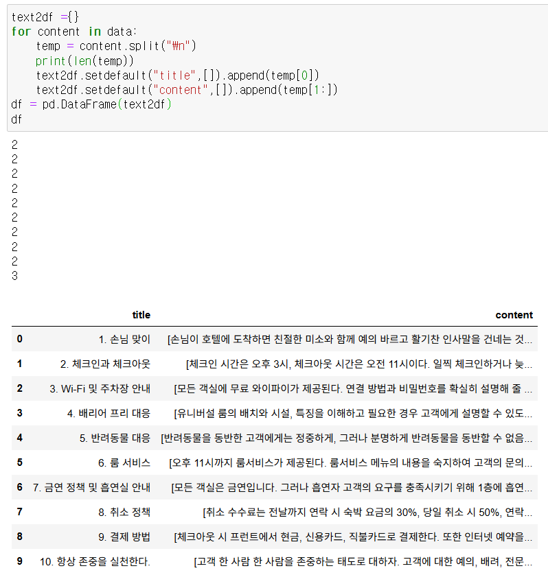Click content cell starting '[취소 수수료는 전날까지'

pos(367,512)
